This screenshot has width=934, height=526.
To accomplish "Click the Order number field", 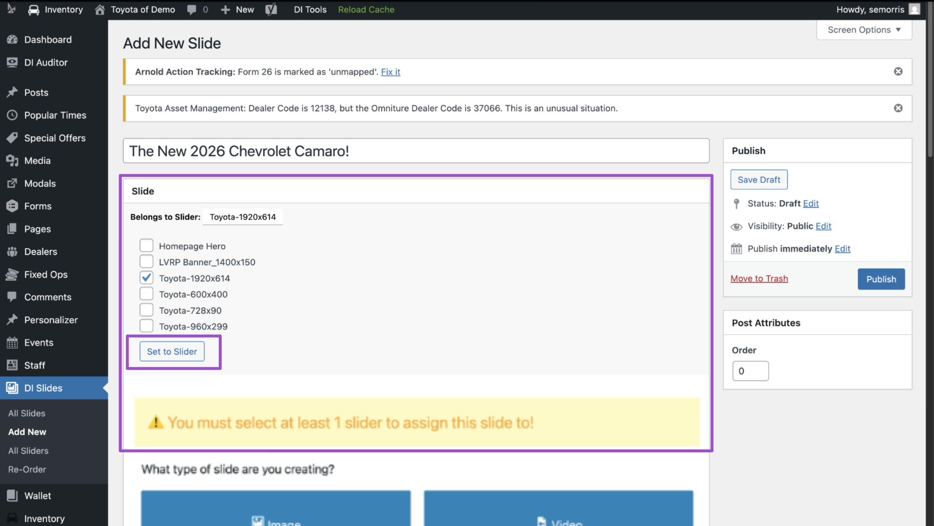I will point(750,371).
